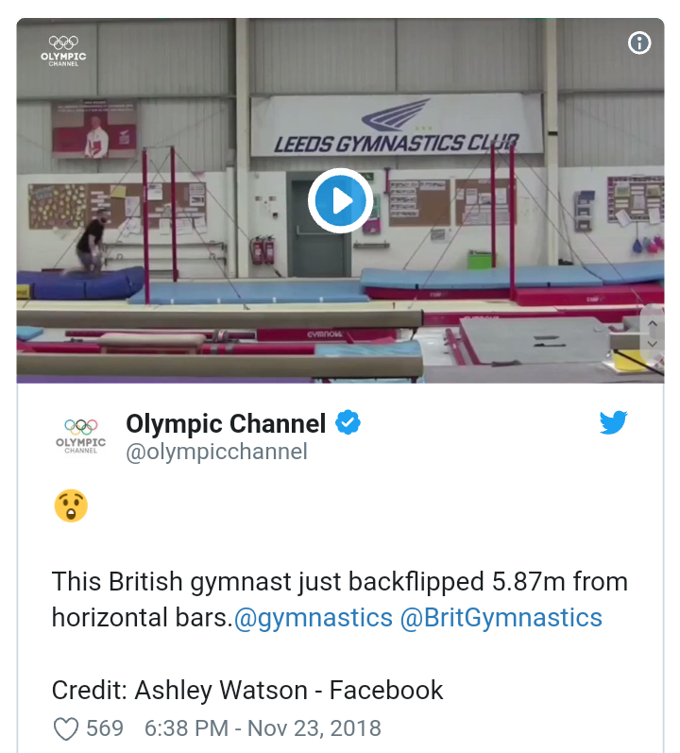Click the Olympic Channel video watermark logo
This screenshot has height=753, width=680.
pos(63,49)
